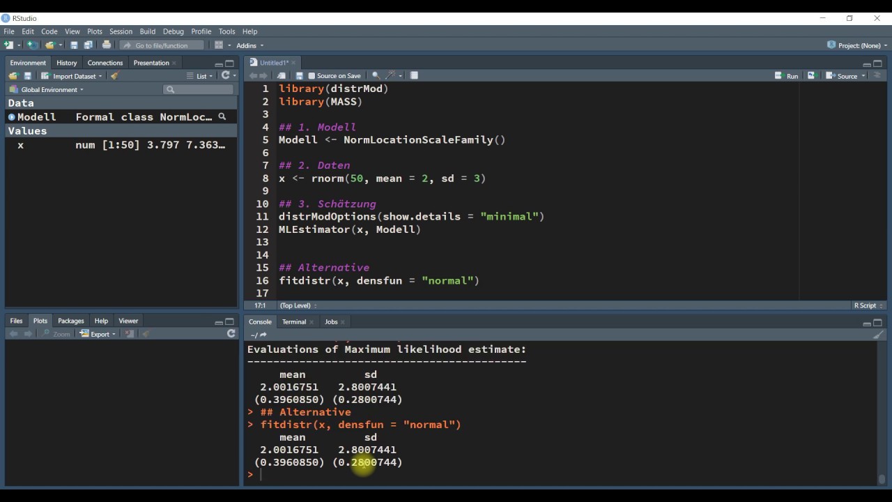Switch to the Files tab
This screenshot has height=502, width=892.
point(16,321)
